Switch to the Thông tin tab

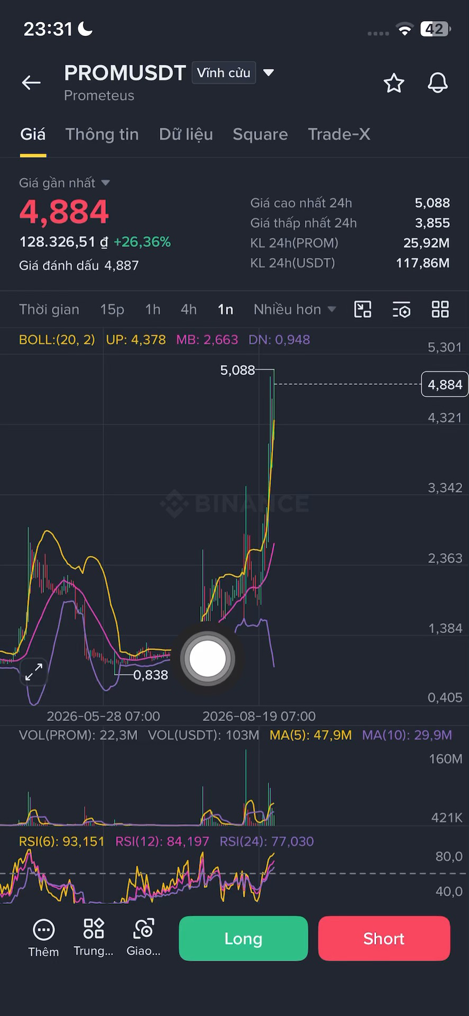pyautogui.click(x=102, y=134)
